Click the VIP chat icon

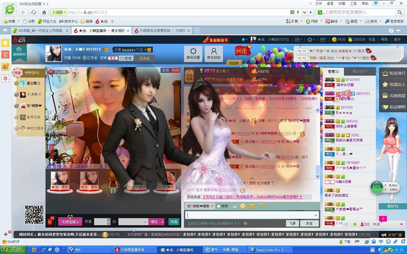(x=252, y=206)
